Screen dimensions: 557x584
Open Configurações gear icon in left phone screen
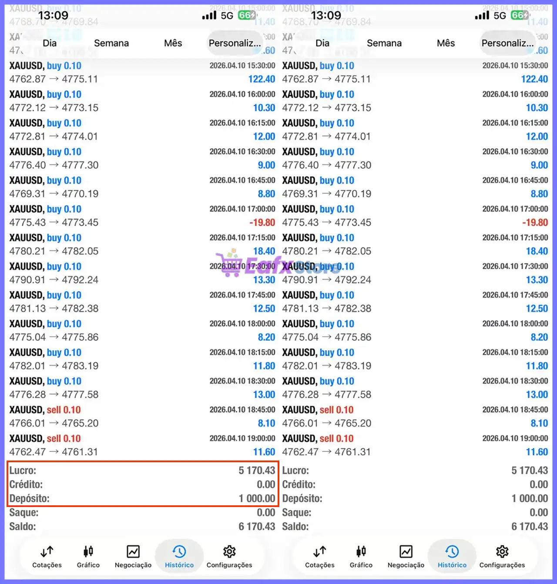[229, 551]
